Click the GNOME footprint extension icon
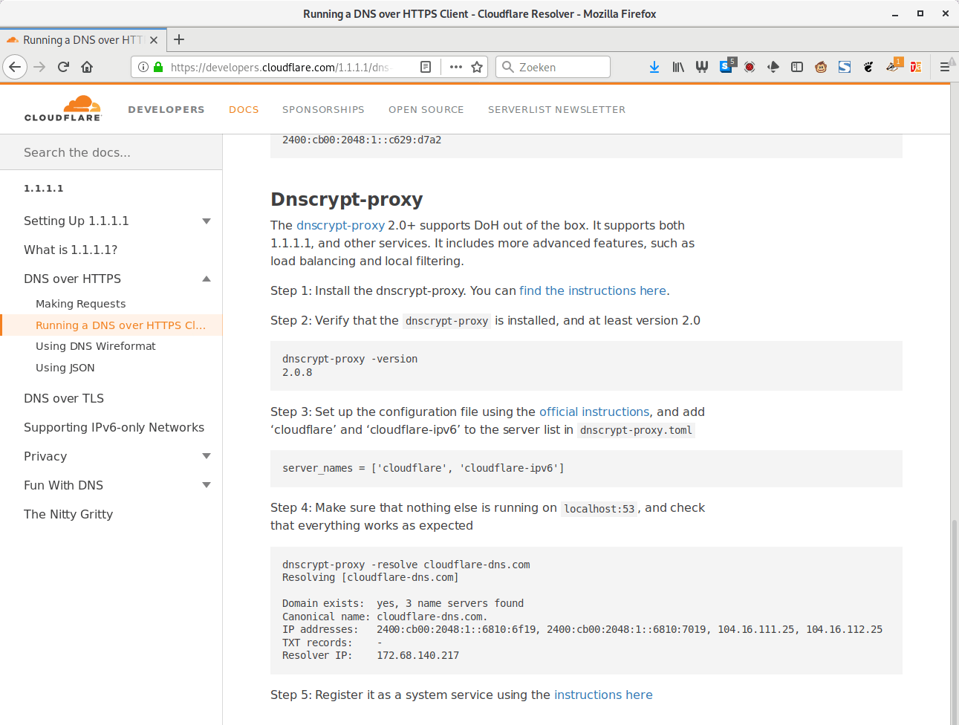The image size is (959, 725). click(868, 67)
